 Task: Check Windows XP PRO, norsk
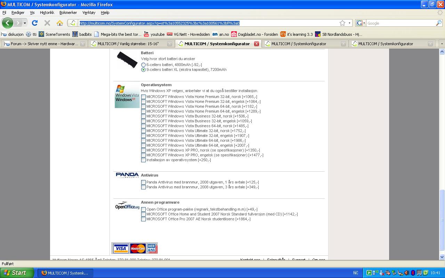[x=143, y=150]
